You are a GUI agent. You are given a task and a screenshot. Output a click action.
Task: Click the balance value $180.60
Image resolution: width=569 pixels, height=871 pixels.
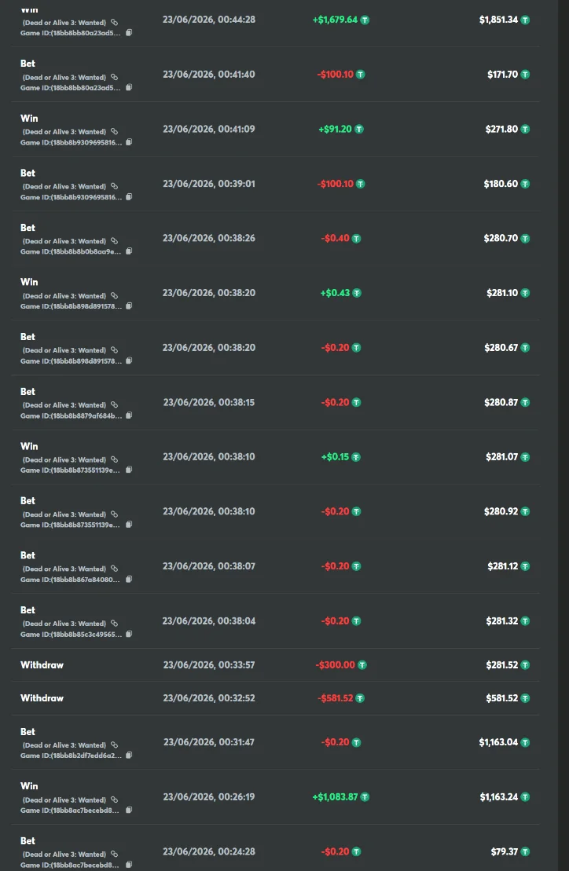click(501, 184)
